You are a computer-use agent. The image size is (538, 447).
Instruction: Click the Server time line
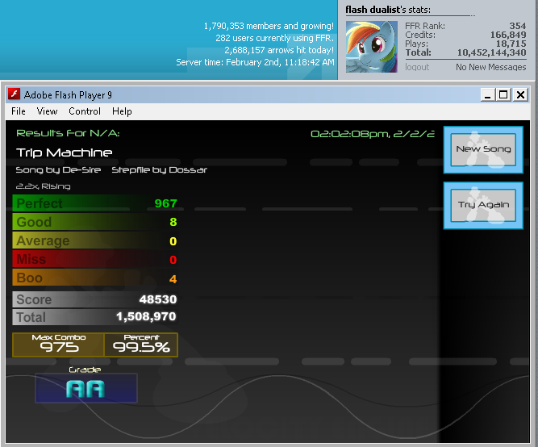[255, 62]
